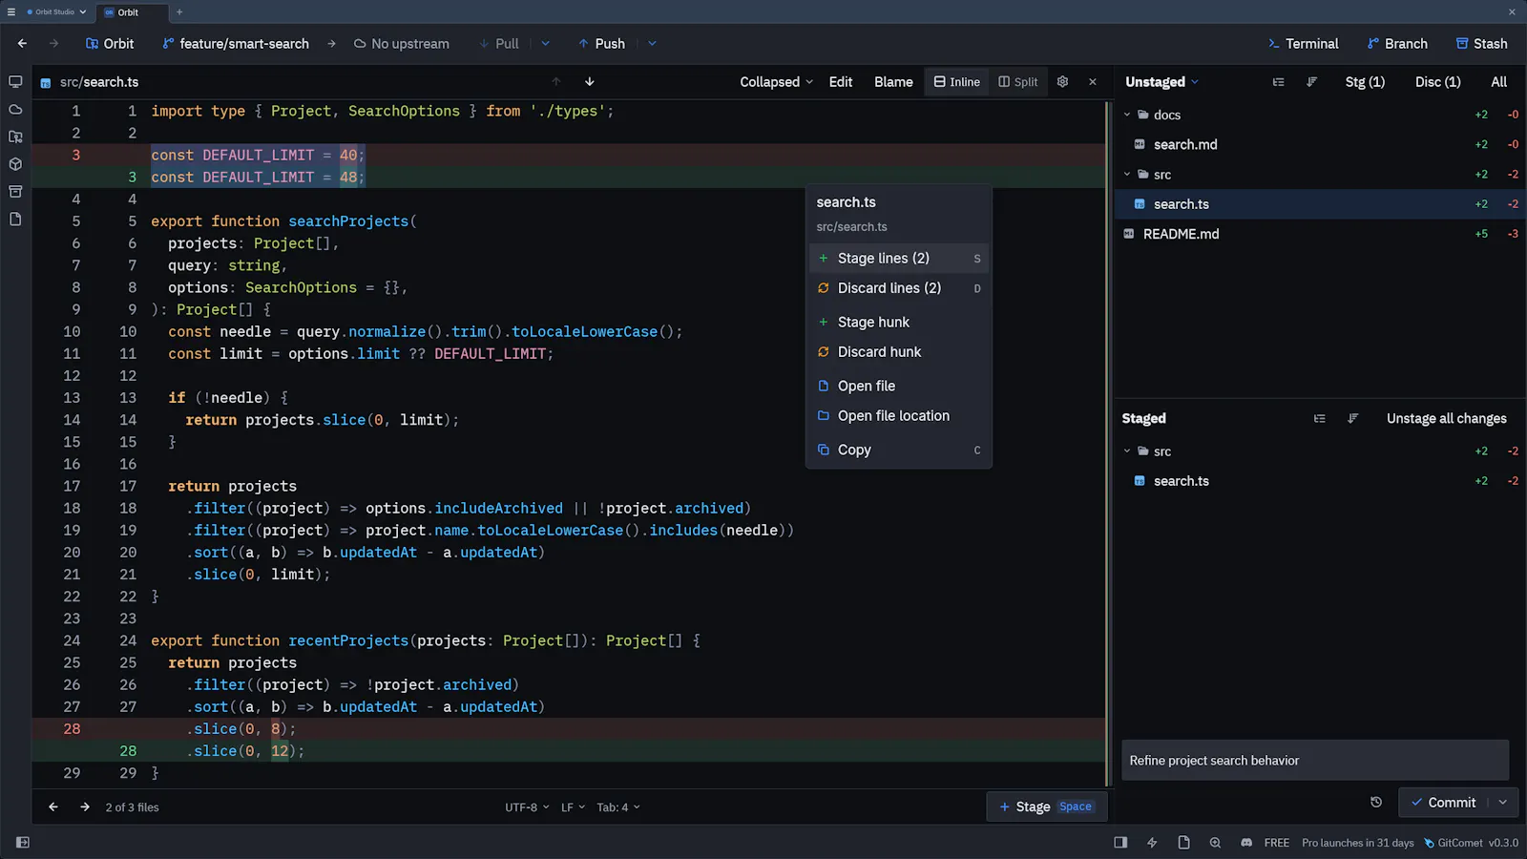The image size is (1527, 859).
Task: Click the folder-branch icon in left sidebar
Action: 15,136
